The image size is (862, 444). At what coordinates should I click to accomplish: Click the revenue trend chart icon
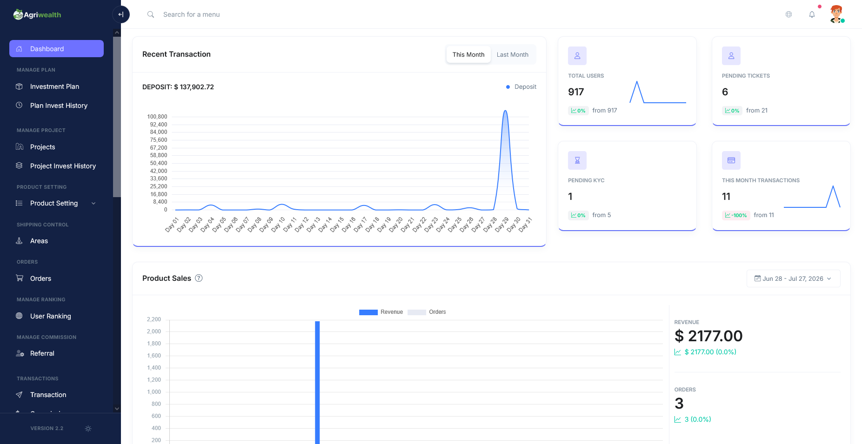click(678, 352)
